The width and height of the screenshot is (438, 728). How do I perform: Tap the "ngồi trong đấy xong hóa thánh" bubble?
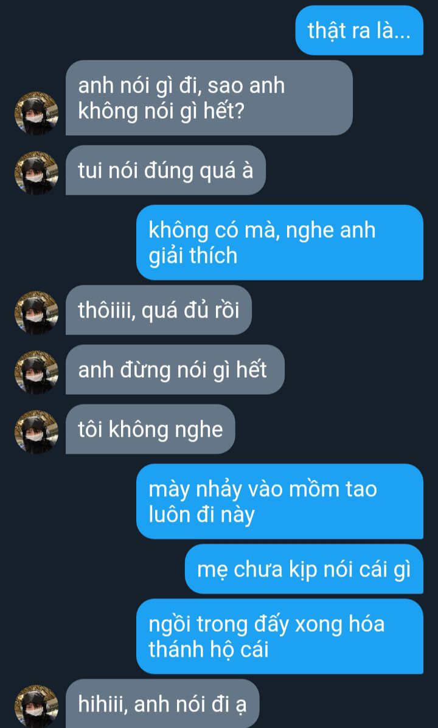coord(280,636)
